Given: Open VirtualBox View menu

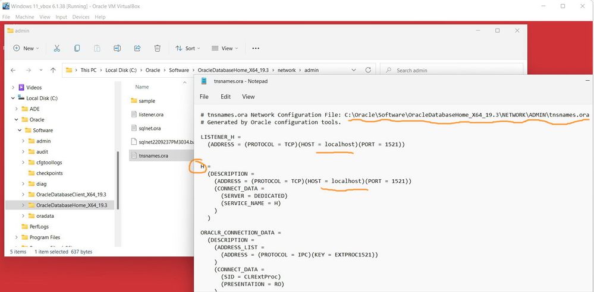Looking at the screenshot, I should pyautogui.click(x=45, y=17).
